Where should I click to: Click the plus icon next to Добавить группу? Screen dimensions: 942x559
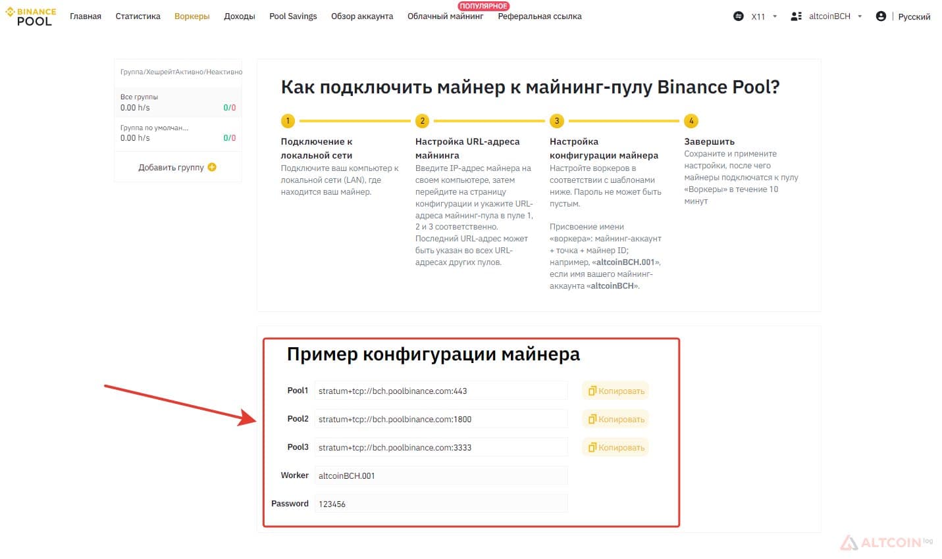212,167
